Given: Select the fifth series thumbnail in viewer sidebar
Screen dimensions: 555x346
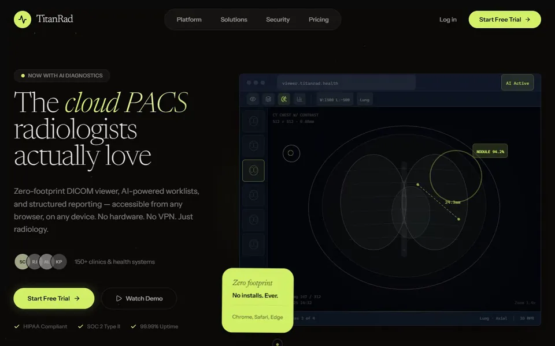Looking at the screenshot, I should [253, 220].
